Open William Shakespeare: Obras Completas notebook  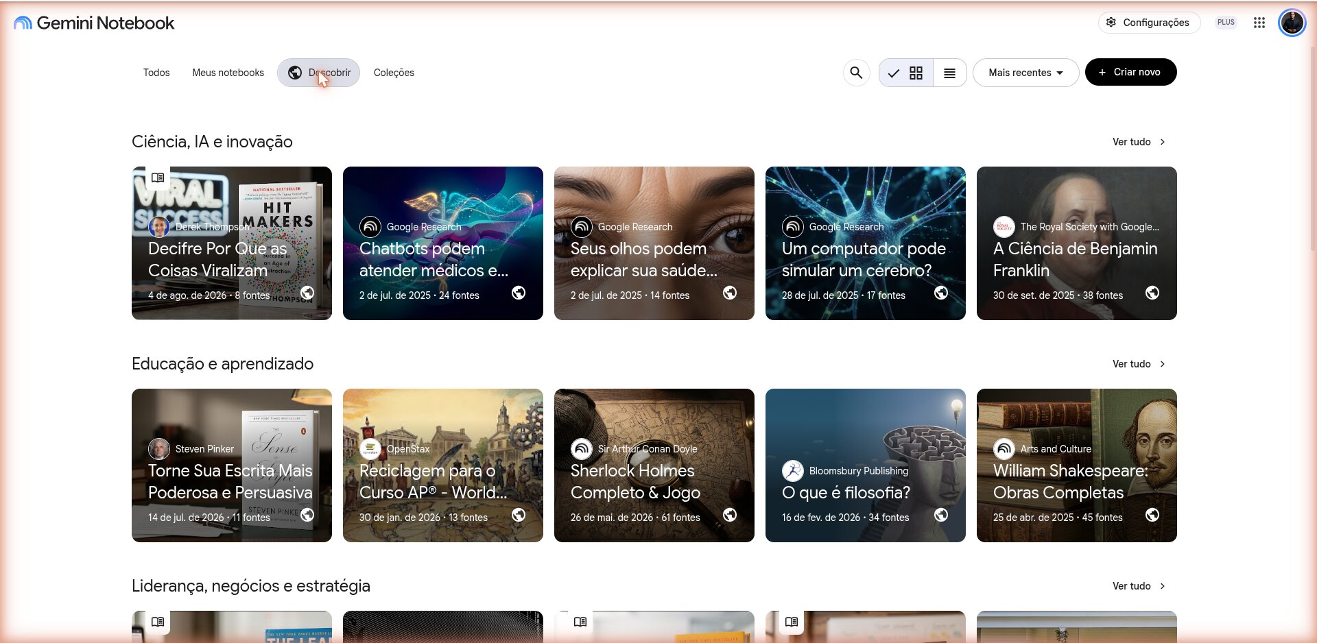1077,465
